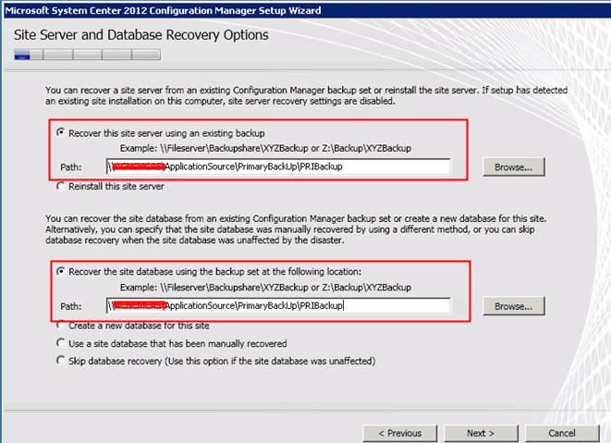Click the Example text under site server recovery
611x443 pixels.
pos(265,148)
